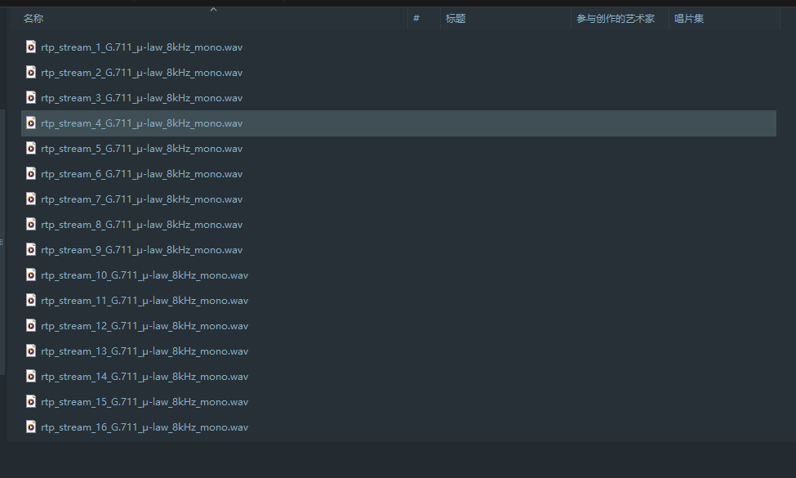Click the rtp_stream_3 audio file icon

[x=31, y=98]
